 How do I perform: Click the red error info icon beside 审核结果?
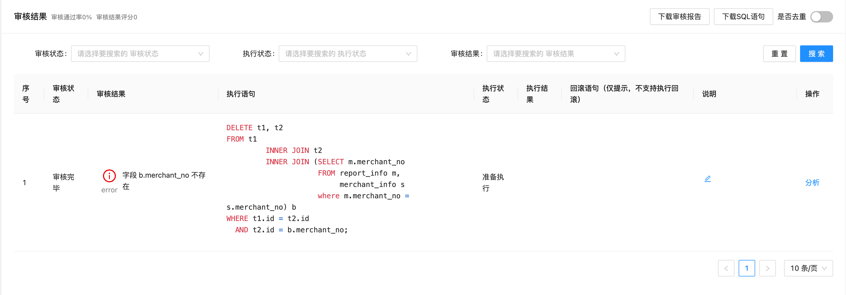(x=109, y=176)
